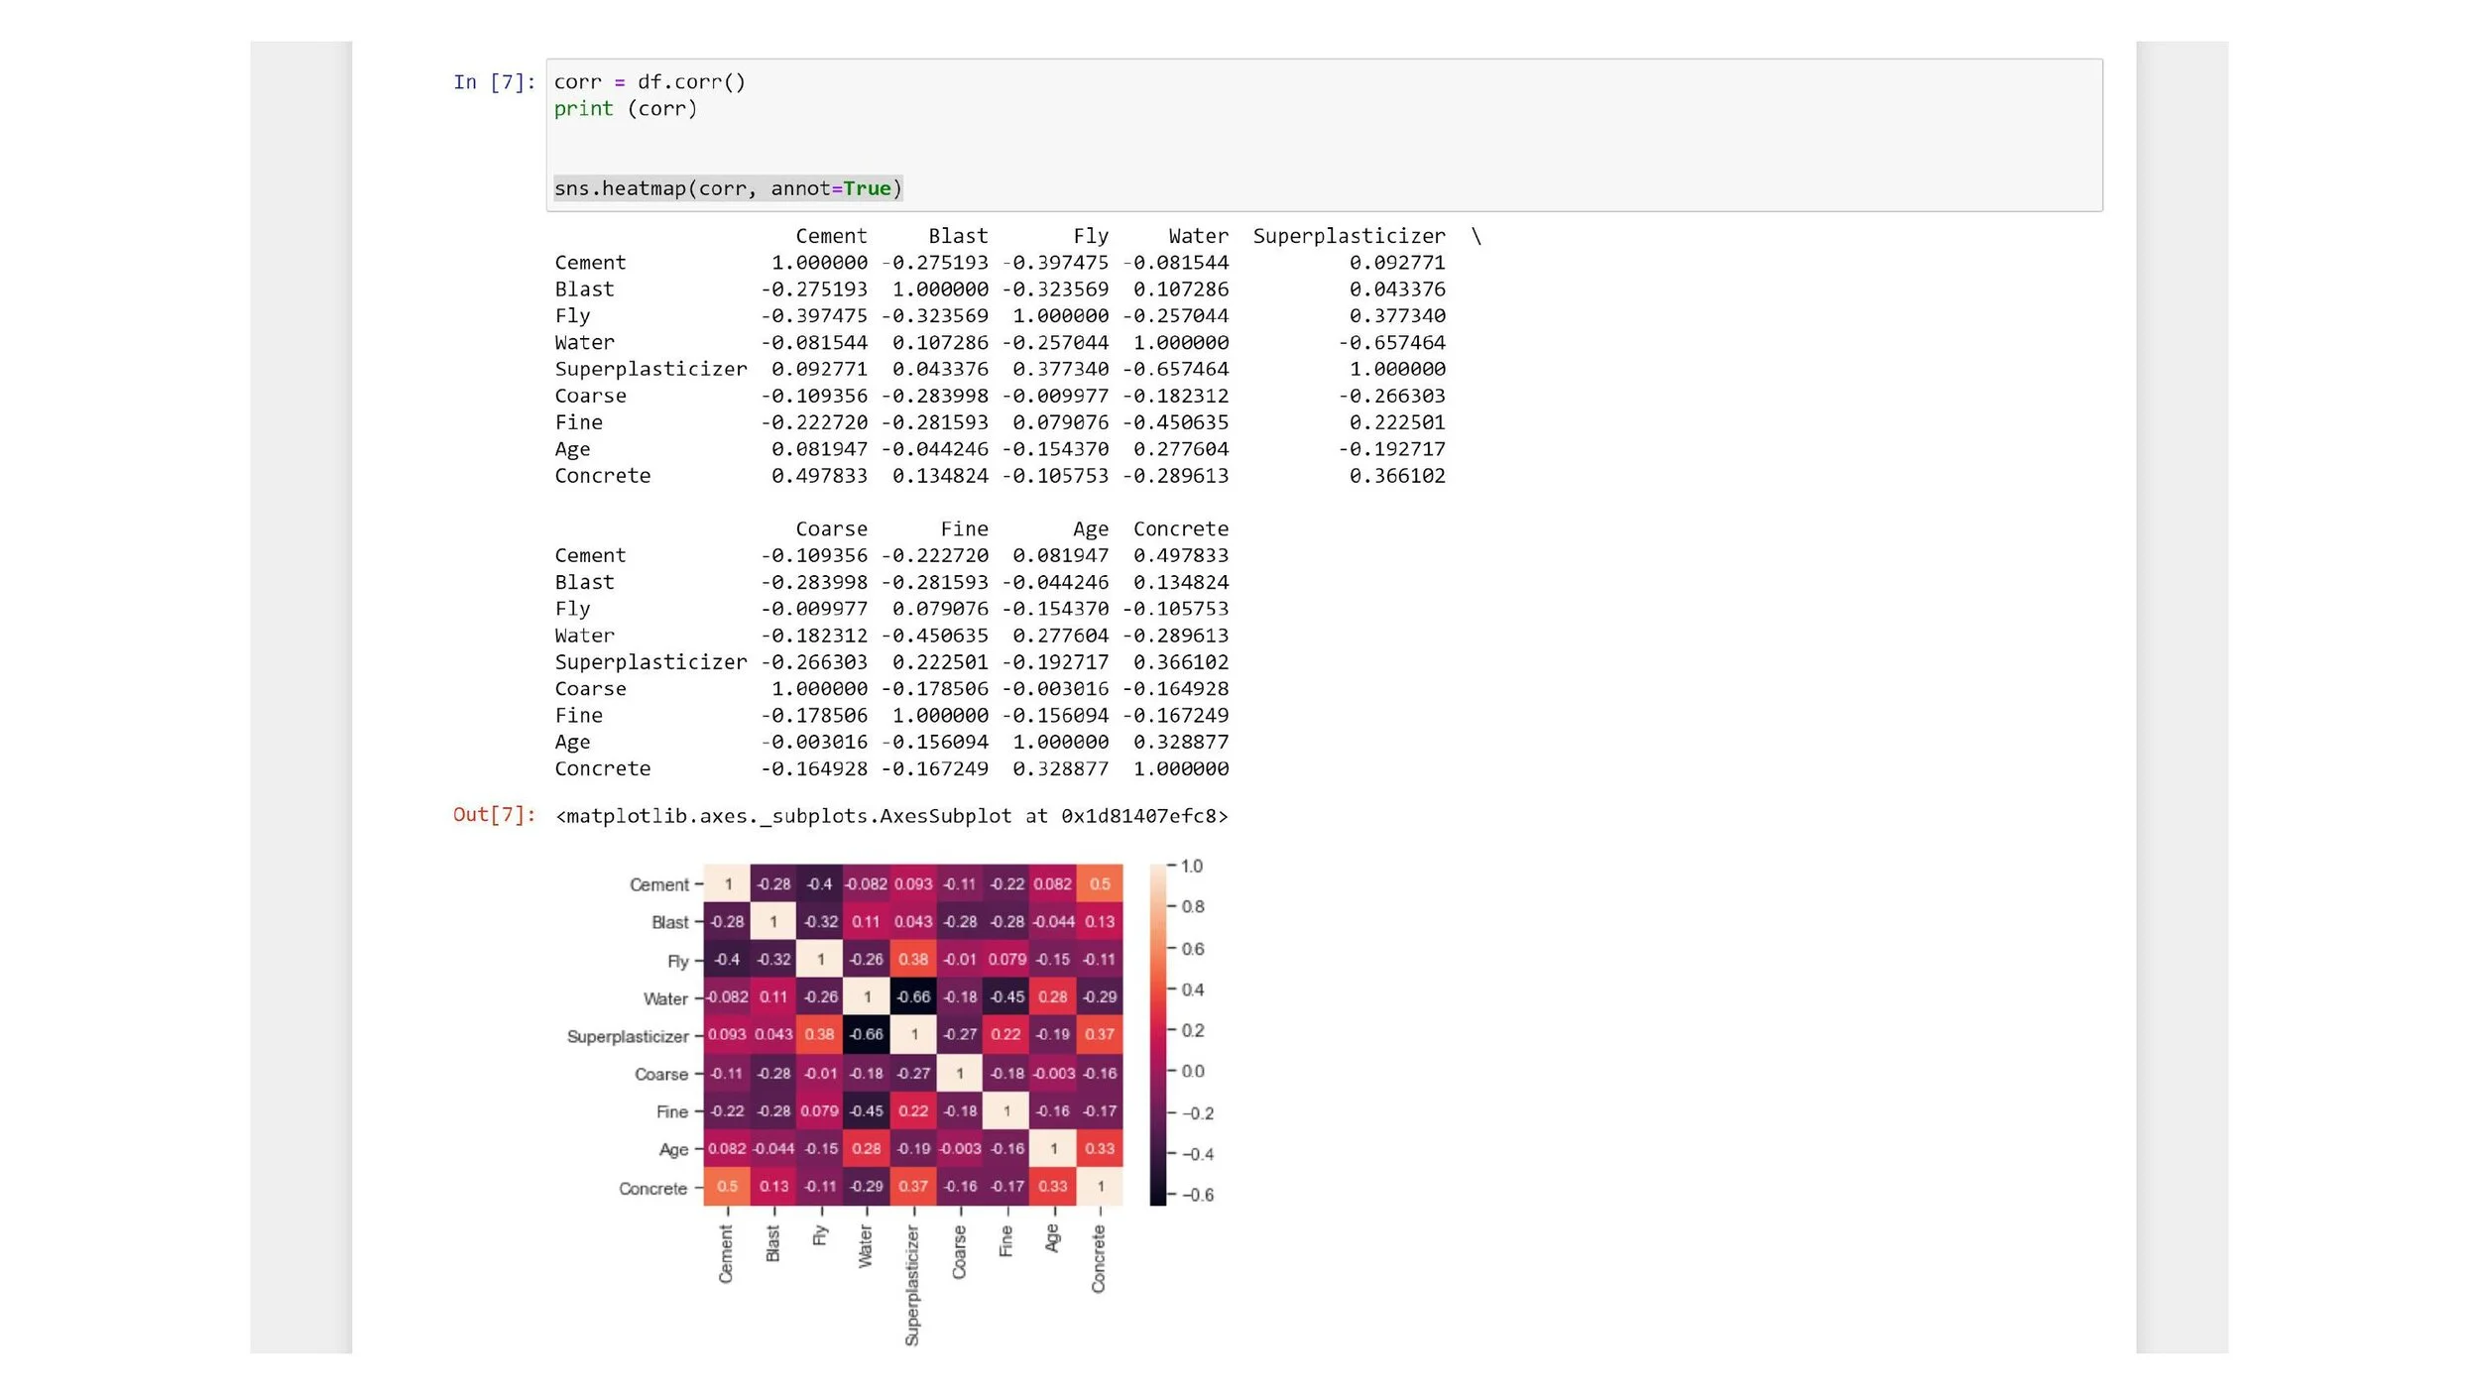
Task: Click the -0.6 tick on the colorbar
Action: 1197,1195
